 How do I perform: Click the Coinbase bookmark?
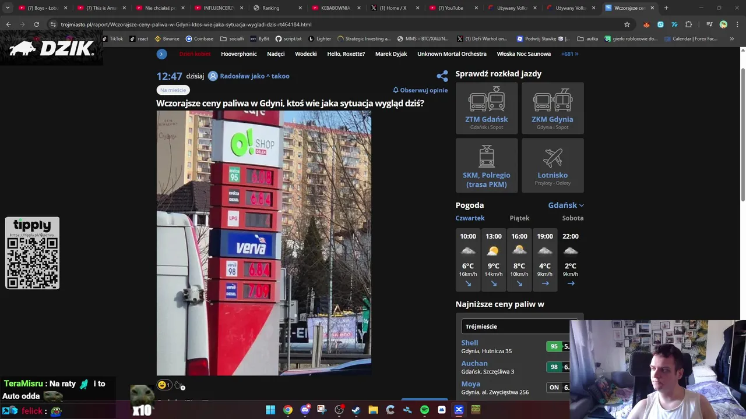click(x=199, y=39)
